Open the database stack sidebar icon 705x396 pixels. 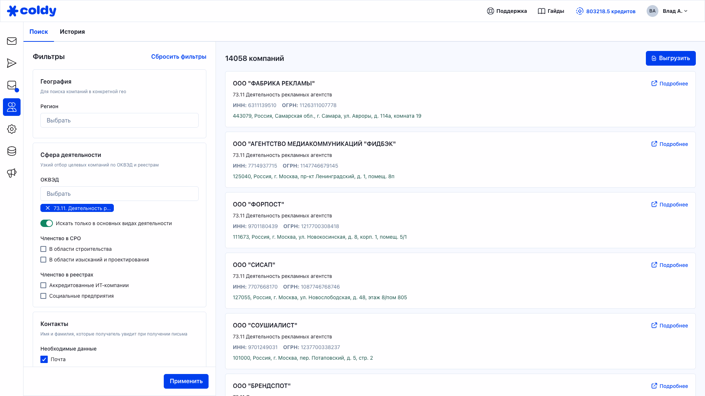click(x=12, y=151)
